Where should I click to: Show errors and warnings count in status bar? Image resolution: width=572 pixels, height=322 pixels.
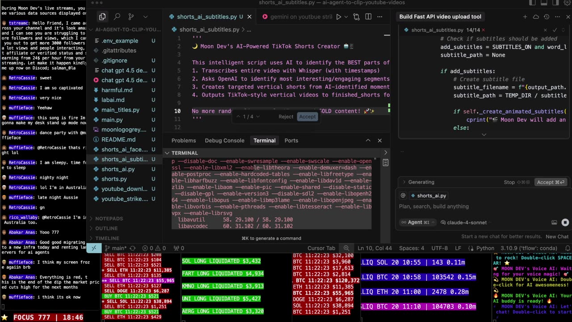coord(154,248)
